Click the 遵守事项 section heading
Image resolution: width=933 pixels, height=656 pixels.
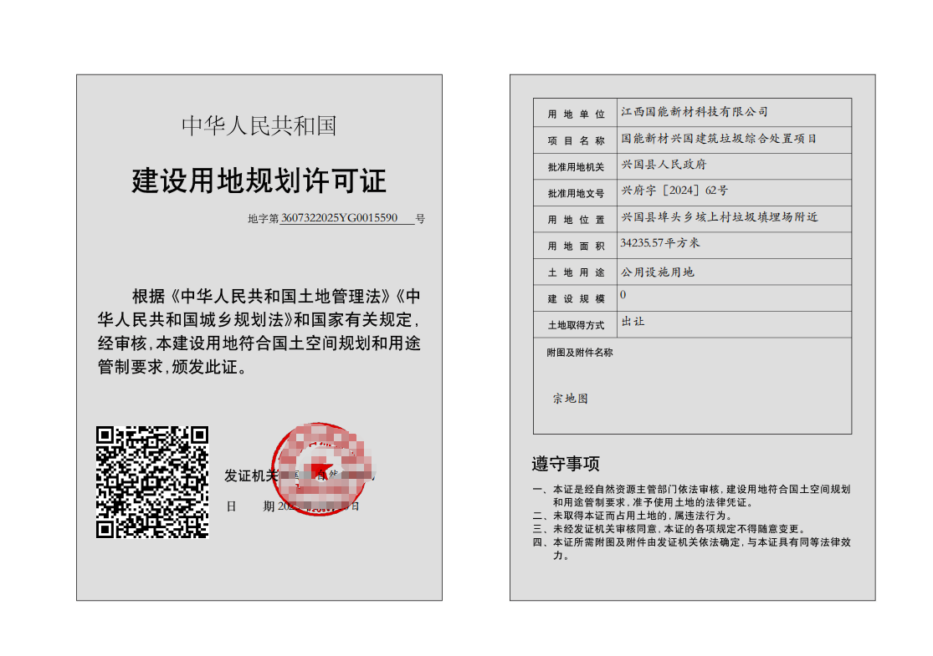(x=566, y=464)
